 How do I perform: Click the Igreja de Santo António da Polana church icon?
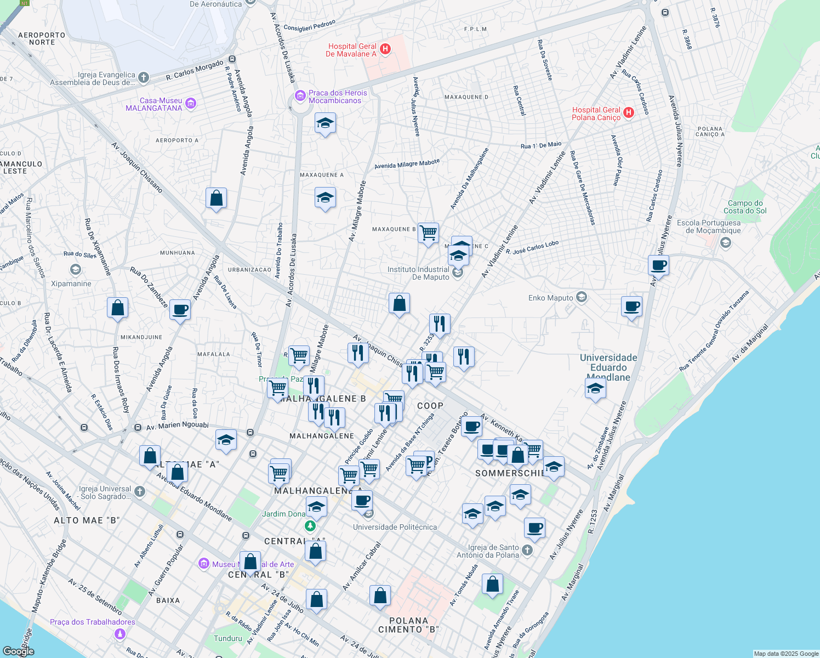point(527,550)
